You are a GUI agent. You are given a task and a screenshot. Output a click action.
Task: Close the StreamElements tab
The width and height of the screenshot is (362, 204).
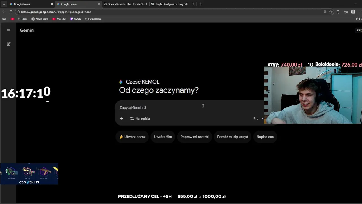146,4
